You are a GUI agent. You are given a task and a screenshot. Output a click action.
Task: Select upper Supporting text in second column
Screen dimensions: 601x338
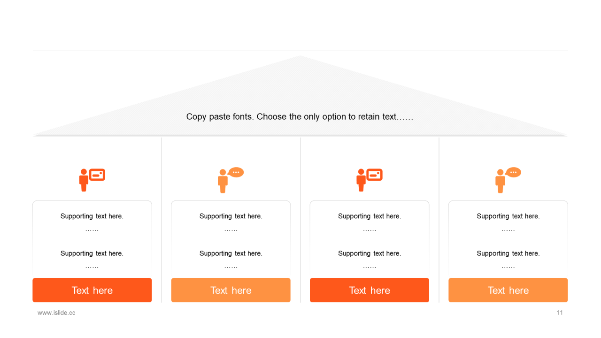pyautogui.click(x=231, y=216)
